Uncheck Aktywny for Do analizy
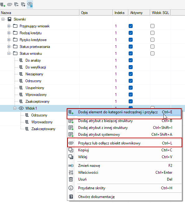This screenshot has height=203, width=185. [x=130, y=60]
